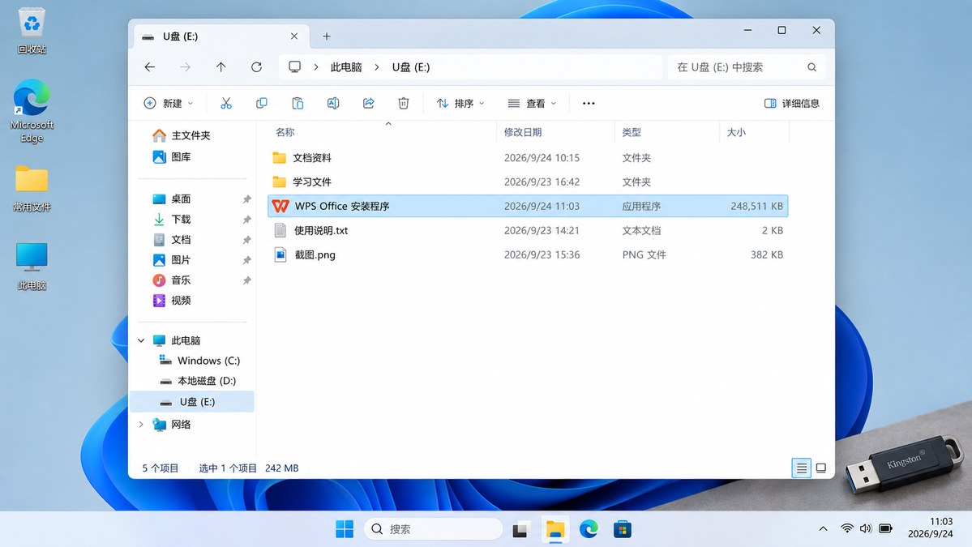The width and height of the screenshot is (972, 547).
Task: Open Microsoft Store on taskbar
Action: 623,529
